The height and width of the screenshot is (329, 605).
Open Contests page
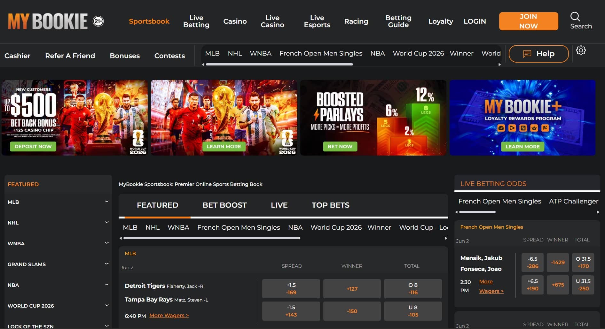tap(169, 56)
